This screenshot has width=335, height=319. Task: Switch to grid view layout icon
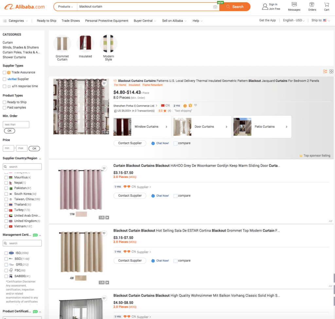(331, 72)
